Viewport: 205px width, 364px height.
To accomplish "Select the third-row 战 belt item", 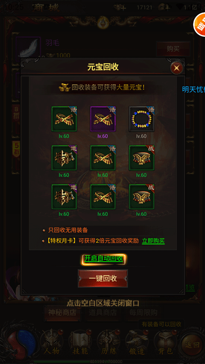I will (x=141, y=197).
